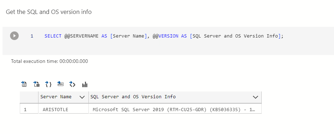
Task: Click into the SELECT @@SERVERNAME code line
Action: click(164, 36)
